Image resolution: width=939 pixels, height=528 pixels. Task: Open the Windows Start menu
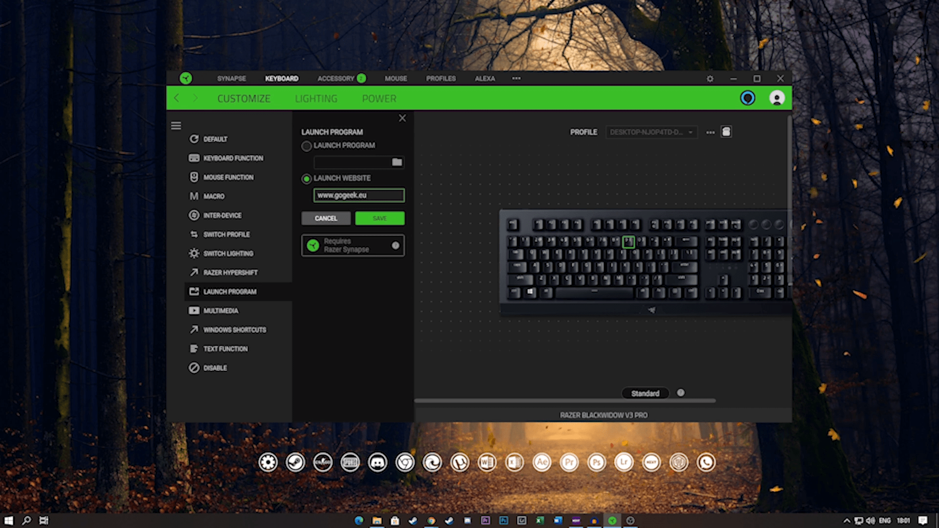[9, 521]
